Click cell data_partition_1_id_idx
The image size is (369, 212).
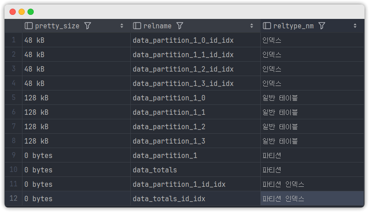[196, 184]
